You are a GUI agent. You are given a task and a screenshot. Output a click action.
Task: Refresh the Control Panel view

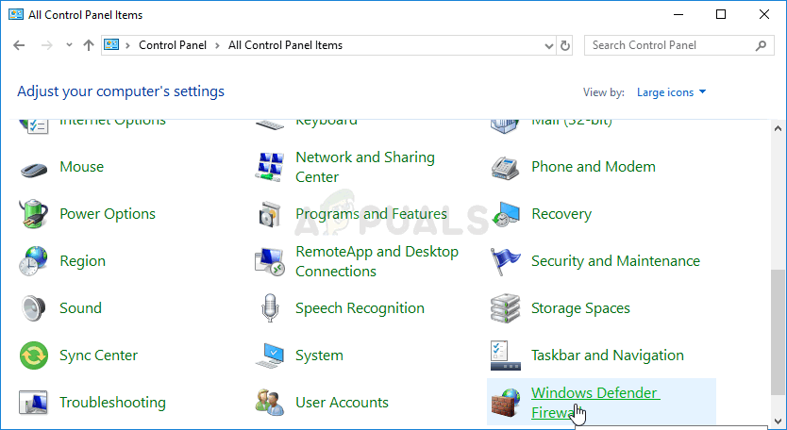(x=565, y=45)
